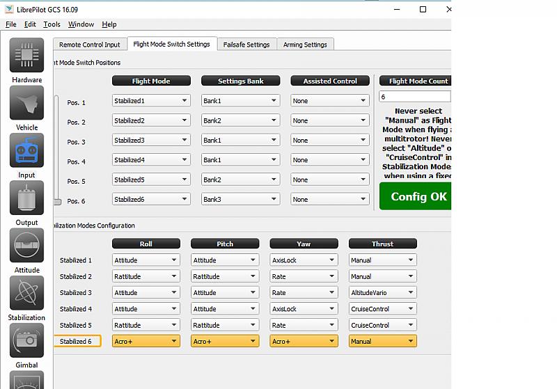Open the Tools menu
This screenshot has height=389, width=557.
[x=52, y=24]
